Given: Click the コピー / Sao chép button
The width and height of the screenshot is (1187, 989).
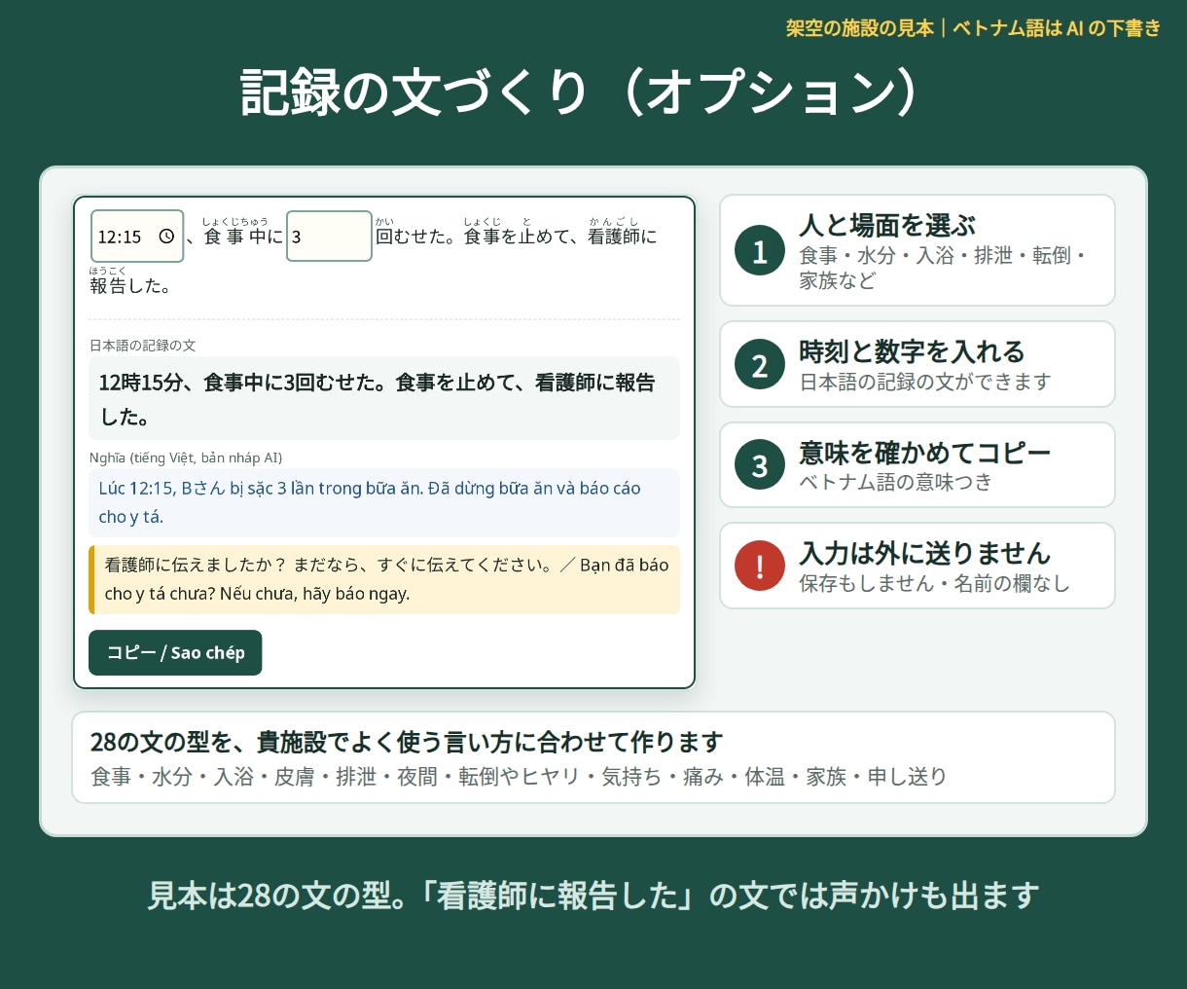Looking at the screenshot, I should click(x=175, y=652).
